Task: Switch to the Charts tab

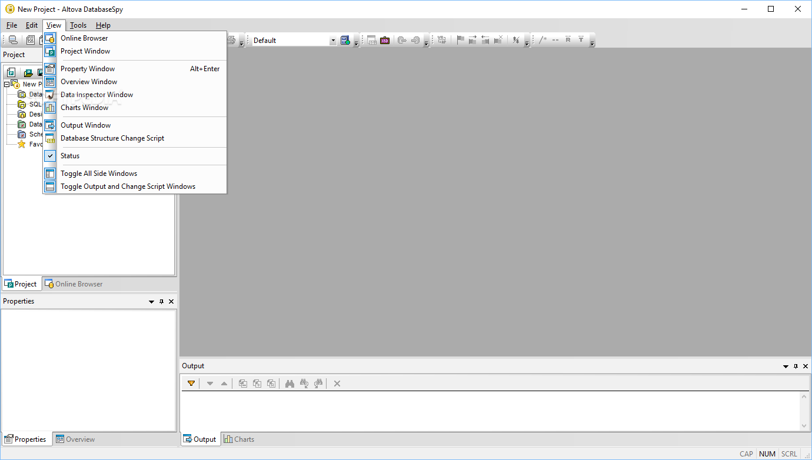Action: (239, 439)
